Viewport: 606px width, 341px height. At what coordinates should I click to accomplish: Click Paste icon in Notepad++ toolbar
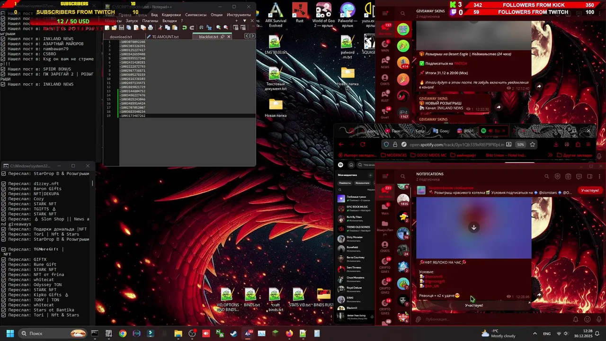point(175,27)
